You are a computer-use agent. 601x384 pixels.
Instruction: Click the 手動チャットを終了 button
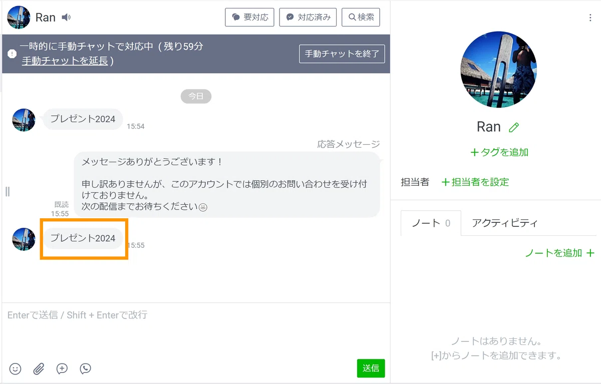pyautogui.click(x=342, y=54)
